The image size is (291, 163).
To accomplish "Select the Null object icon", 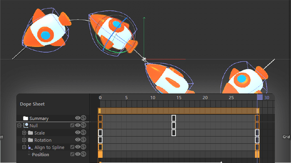I will pyautogui.click(x=26, y=125).
